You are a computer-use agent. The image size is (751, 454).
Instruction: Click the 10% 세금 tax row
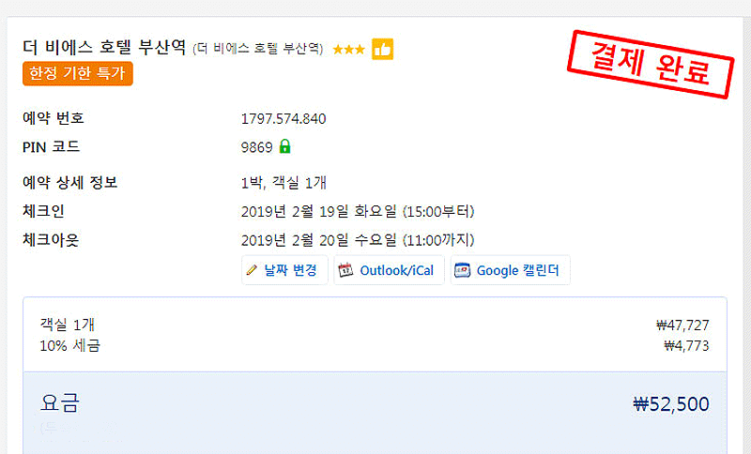pyautogui.click(x=375, y=346)
